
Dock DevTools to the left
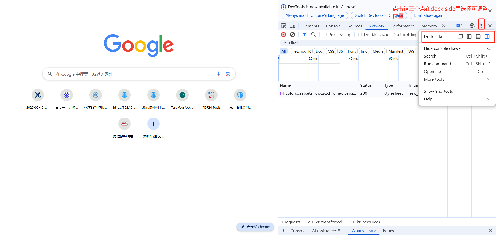point(469,36)
